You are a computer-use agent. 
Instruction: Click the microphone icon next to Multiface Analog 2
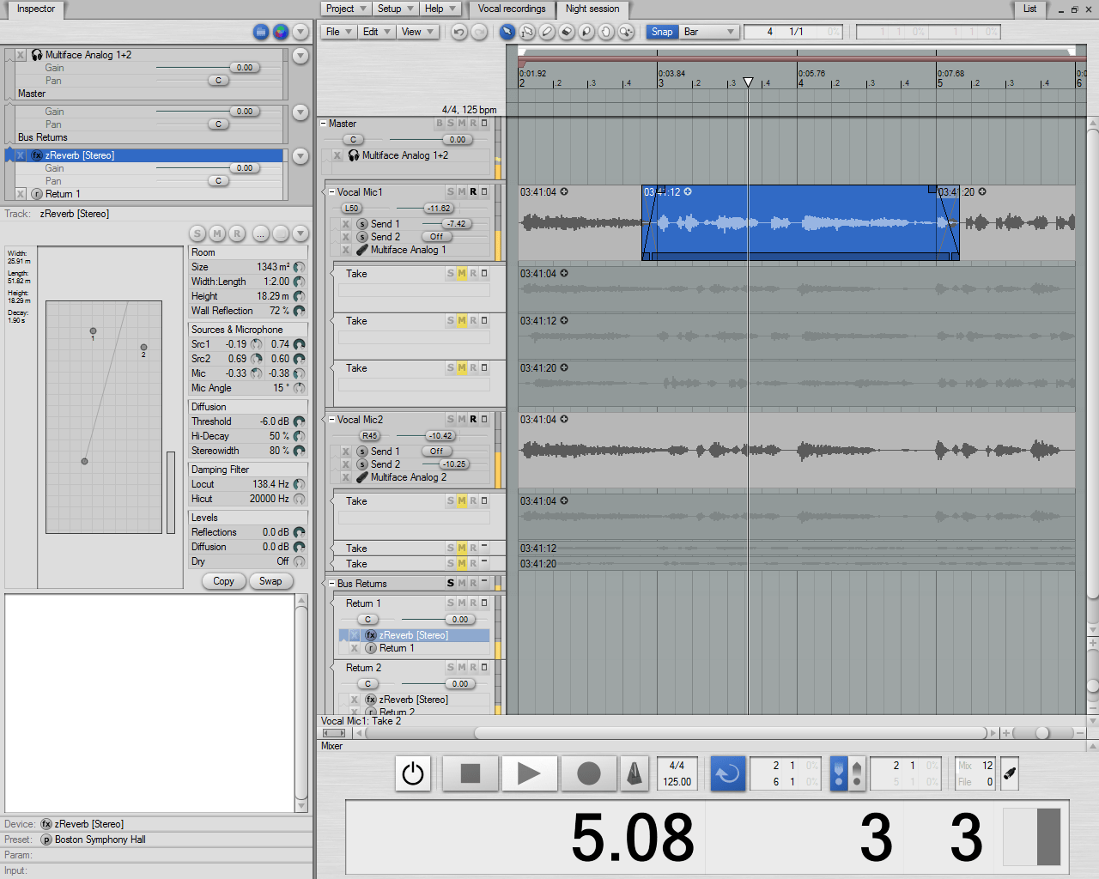tap(362, 477)
